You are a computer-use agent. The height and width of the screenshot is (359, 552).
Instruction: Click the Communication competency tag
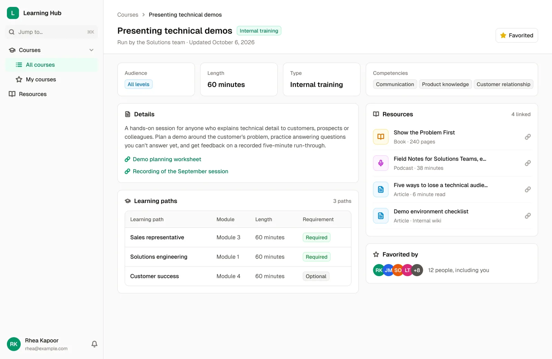pyautogui.click(x=395, y=84)
